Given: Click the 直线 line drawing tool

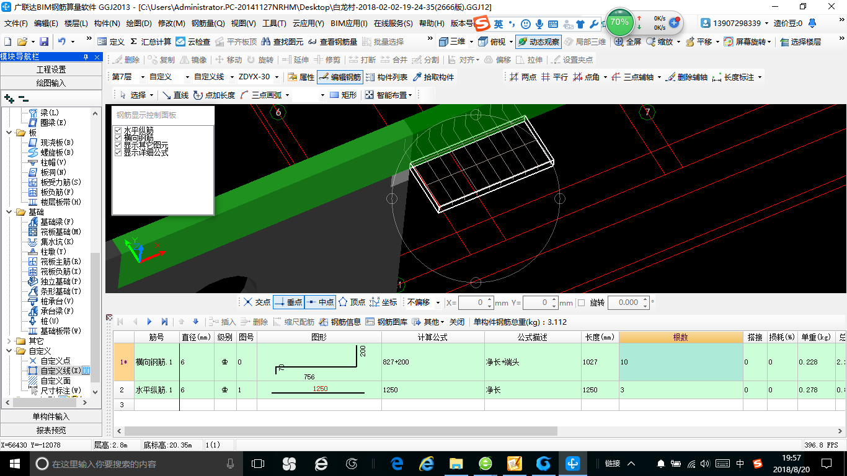Looking at the screenshot, I should coord(174,95).
